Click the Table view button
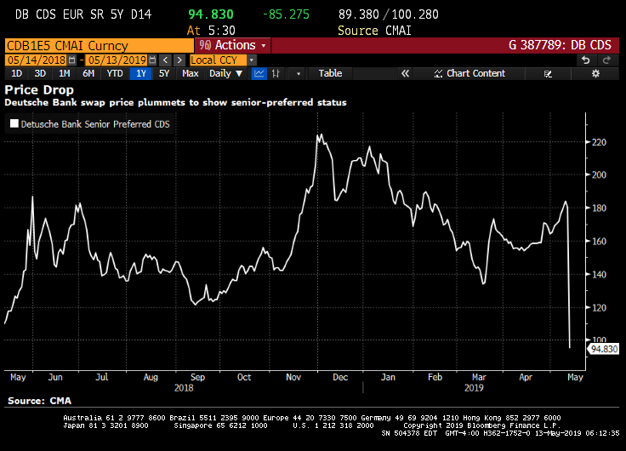Image resolution: width=626 pixels, height=451 pixels. point(330,73)
